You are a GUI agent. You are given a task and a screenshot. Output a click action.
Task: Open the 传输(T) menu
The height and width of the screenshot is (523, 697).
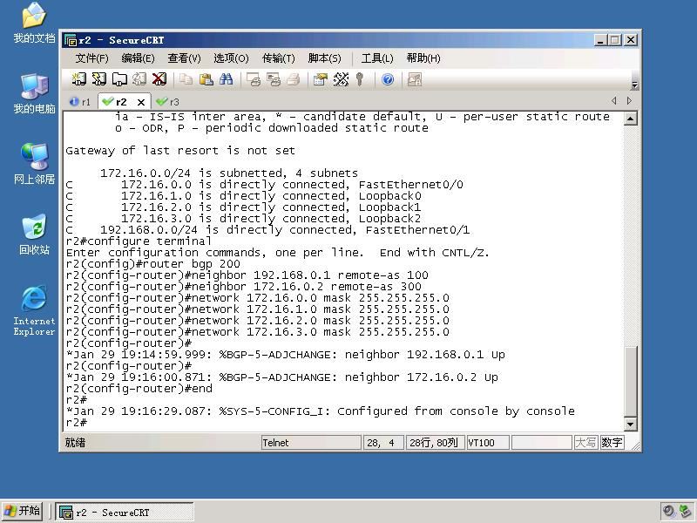coord(278,58)
